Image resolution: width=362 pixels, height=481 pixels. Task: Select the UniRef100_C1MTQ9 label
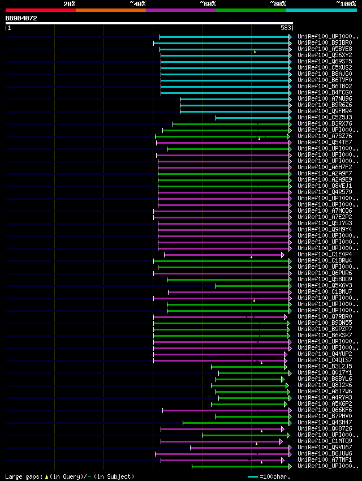click(325, 441)
